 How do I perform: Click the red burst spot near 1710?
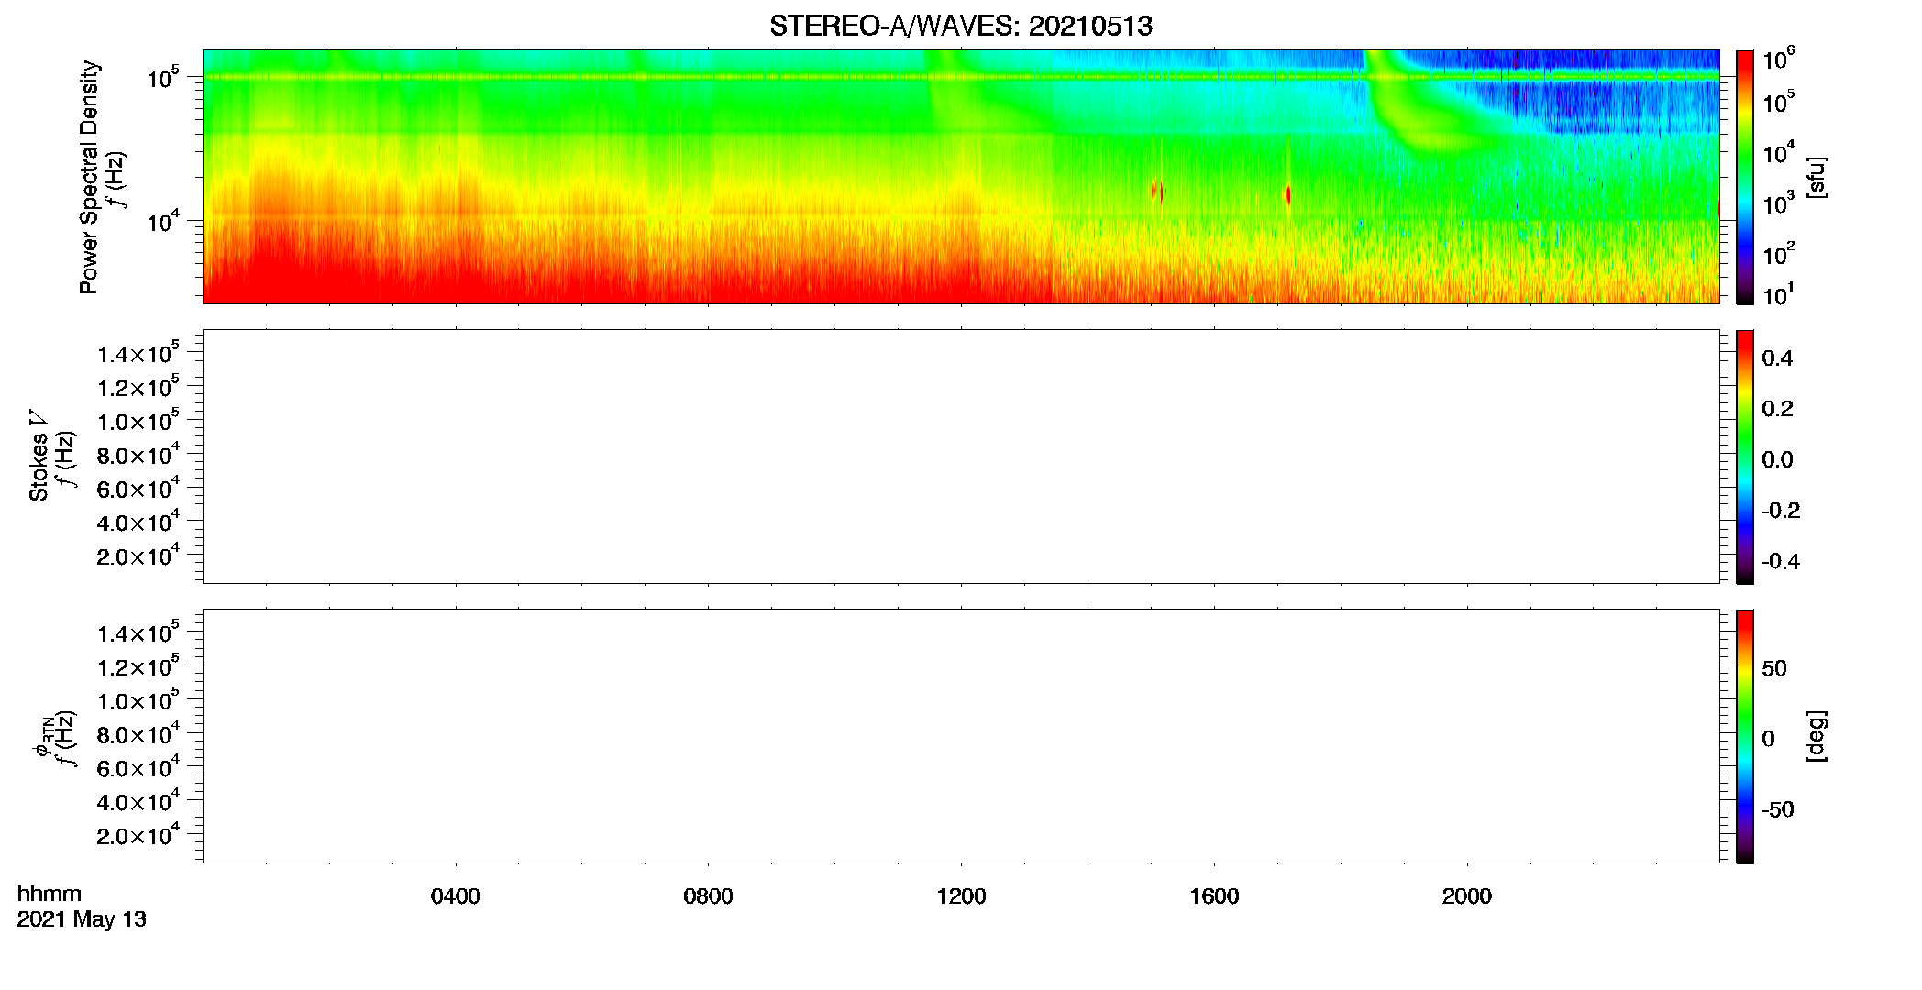[1288, 194]
